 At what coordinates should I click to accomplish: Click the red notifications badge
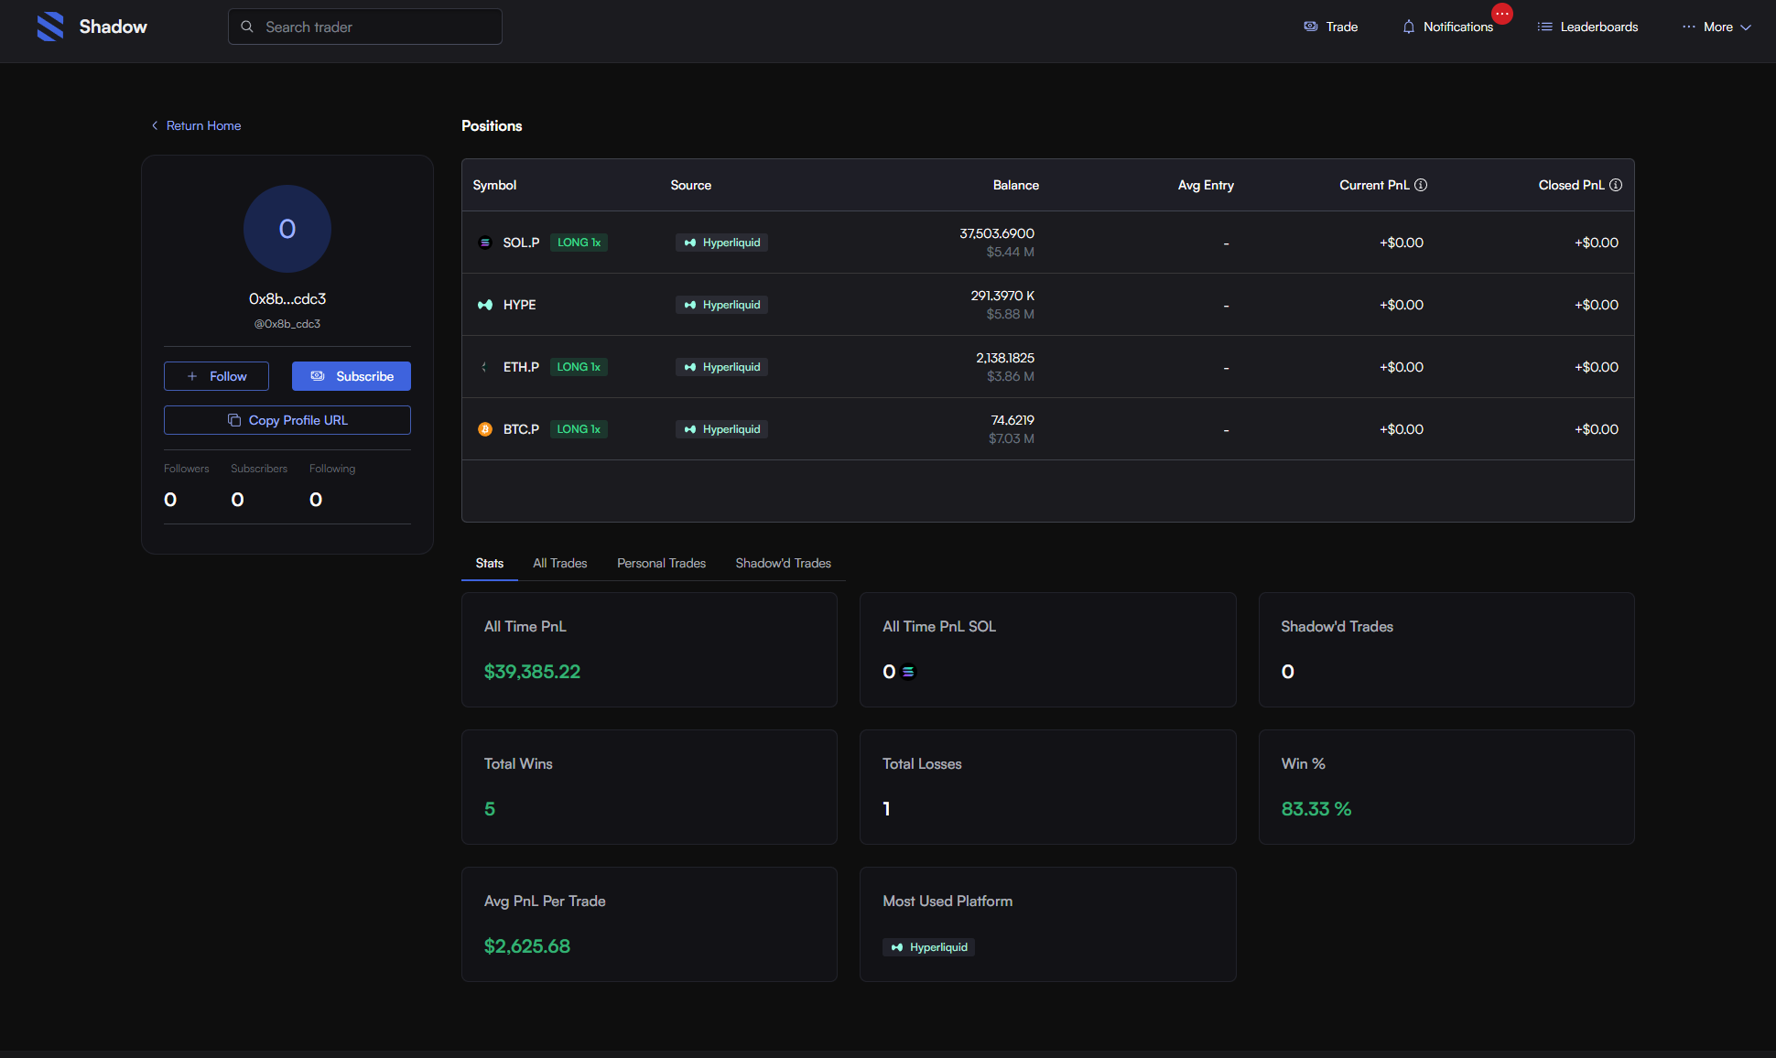[1502, 14]
